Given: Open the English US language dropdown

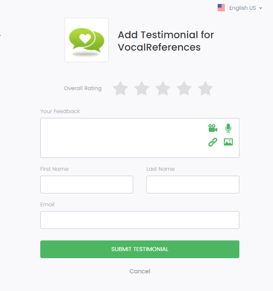Looking at the screenshot, I should click(242, 8).
